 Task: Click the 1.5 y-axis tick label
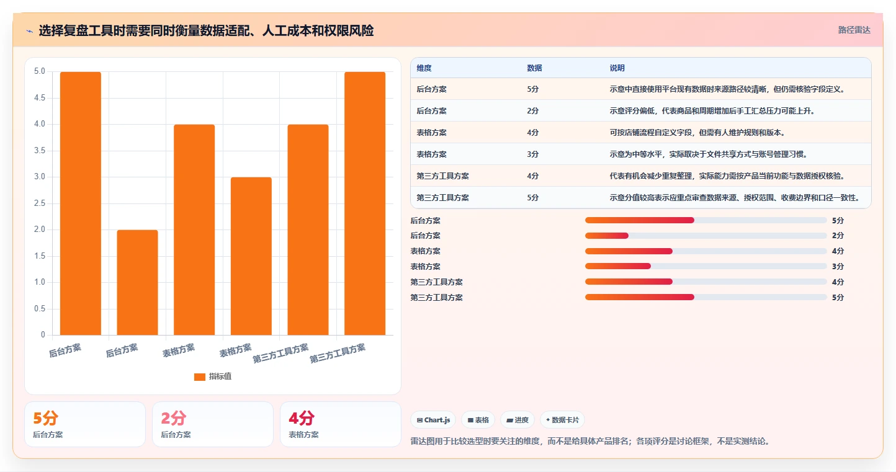[x=39, y=256]
